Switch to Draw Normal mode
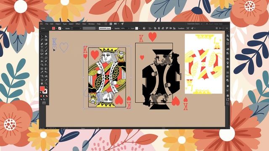Image resolution: width=269 pixels, height=151 pixels. click(41, 99)
